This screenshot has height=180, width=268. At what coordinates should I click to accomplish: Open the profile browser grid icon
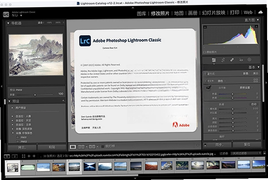(256, 80)
